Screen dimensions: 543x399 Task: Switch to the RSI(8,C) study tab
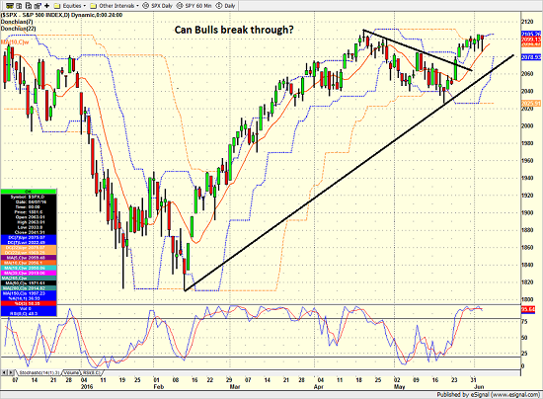tap(92, 372)
